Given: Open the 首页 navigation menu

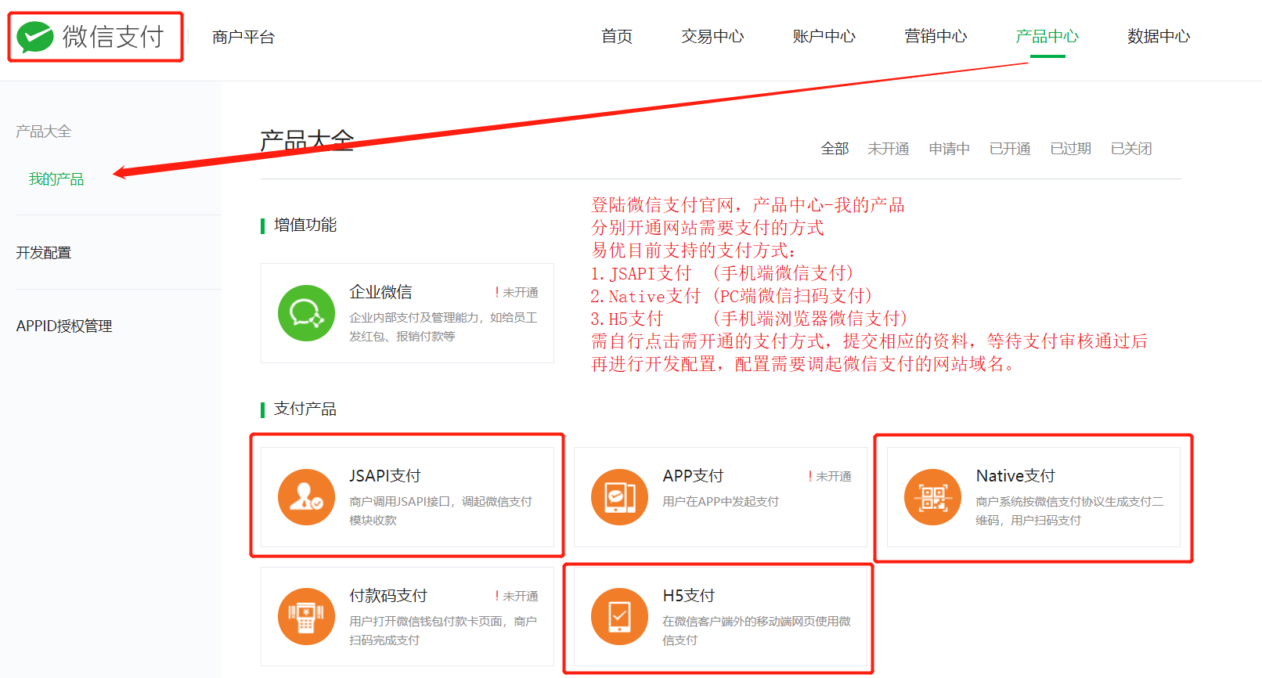Looking at the screenshot, I should [616, 37].
